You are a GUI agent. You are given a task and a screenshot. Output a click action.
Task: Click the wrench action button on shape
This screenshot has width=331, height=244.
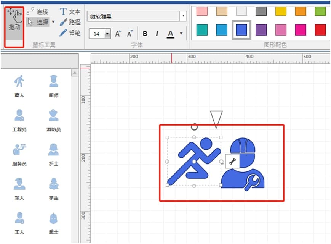point(232,161)
